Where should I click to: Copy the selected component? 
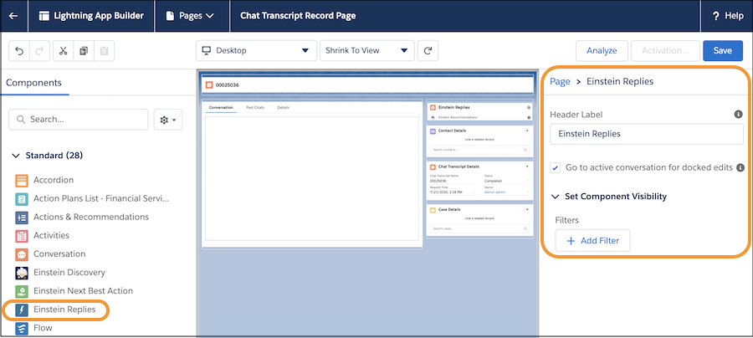(84, 51)
